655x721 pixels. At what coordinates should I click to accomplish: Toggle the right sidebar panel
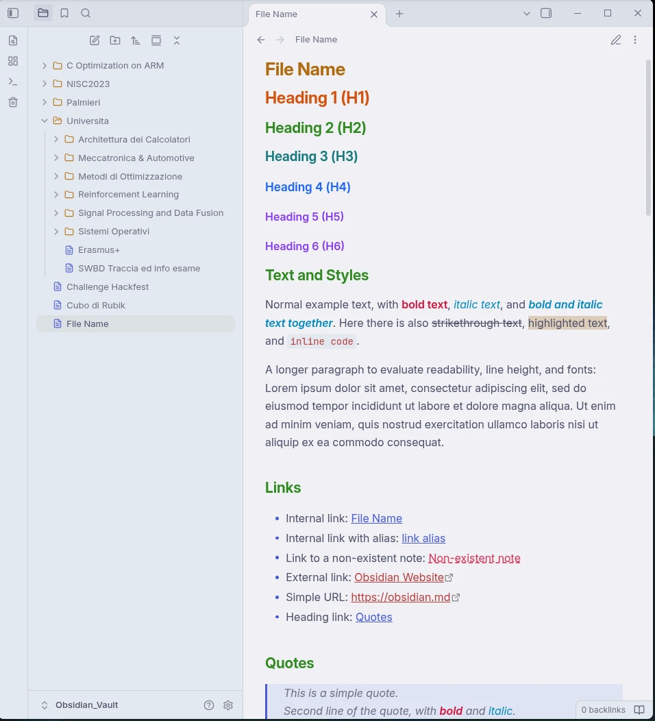(546, 13)
